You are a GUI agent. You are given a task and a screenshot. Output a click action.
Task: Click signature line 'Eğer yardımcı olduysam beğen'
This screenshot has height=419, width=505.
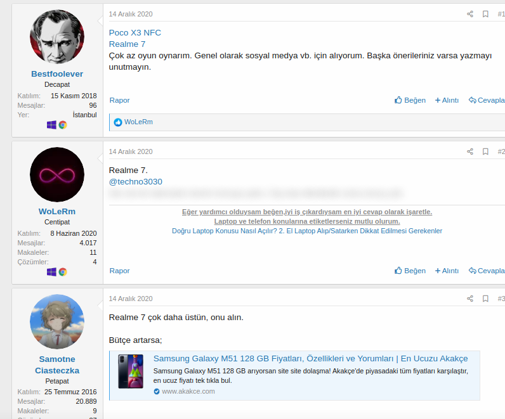tap(307, 212)
